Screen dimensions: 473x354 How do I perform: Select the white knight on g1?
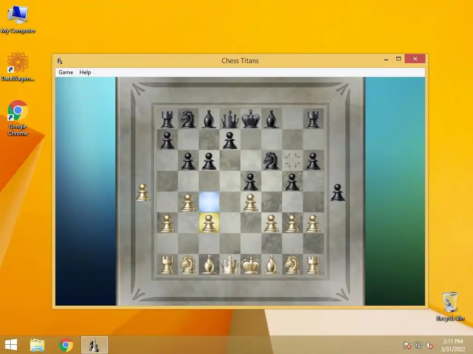click(292, 265)
